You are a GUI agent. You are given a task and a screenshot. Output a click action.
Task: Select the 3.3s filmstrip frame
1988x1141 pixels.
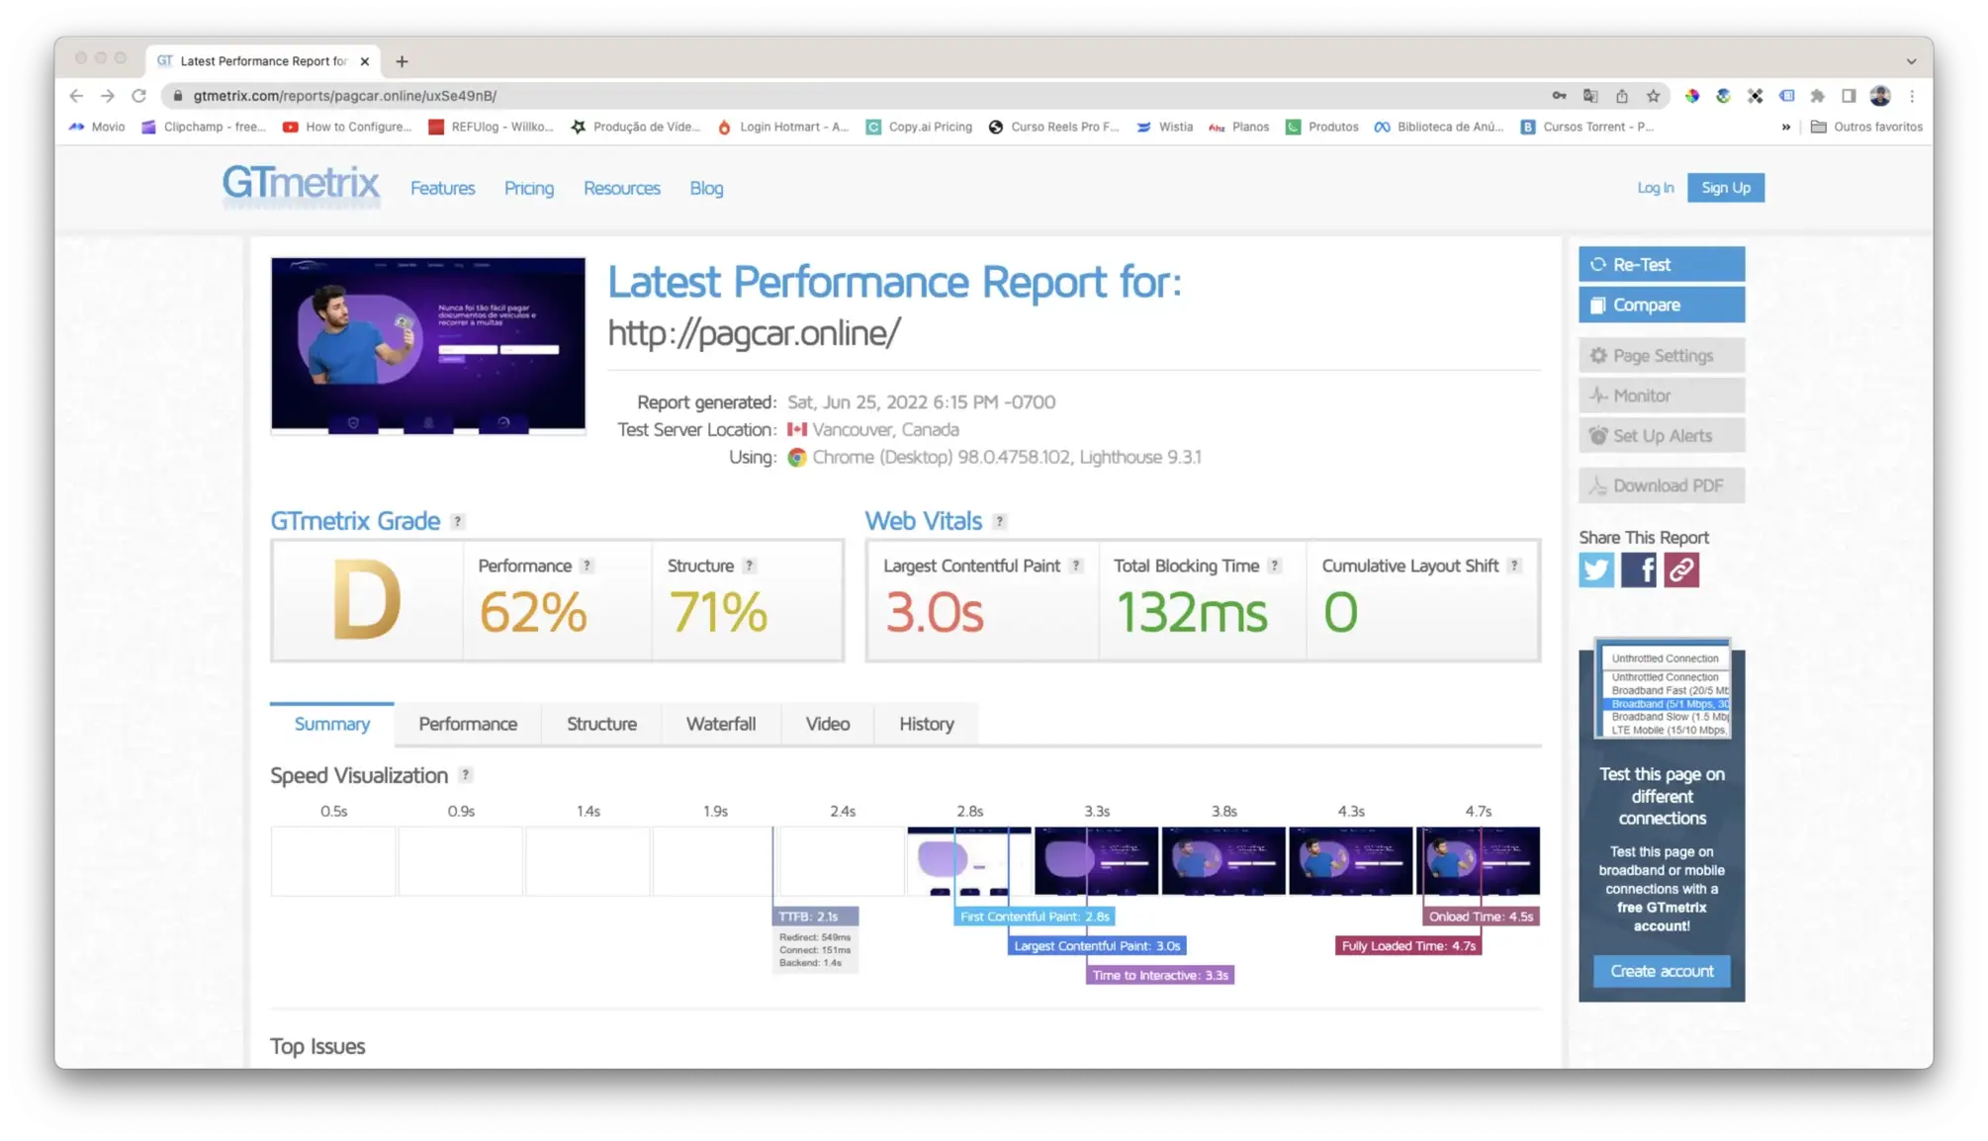pyautogui.click(x=1096, y=860)
